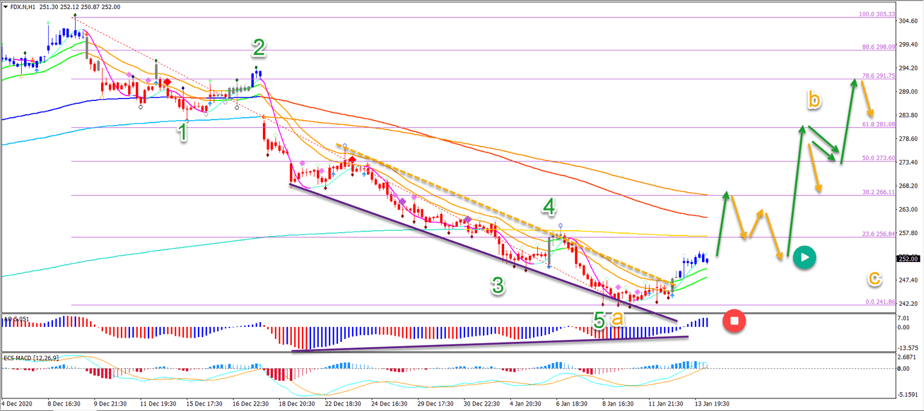This screenshot has width=924, height=411.
Task: Click the green play button on the chart
Action: coord(805,257)
